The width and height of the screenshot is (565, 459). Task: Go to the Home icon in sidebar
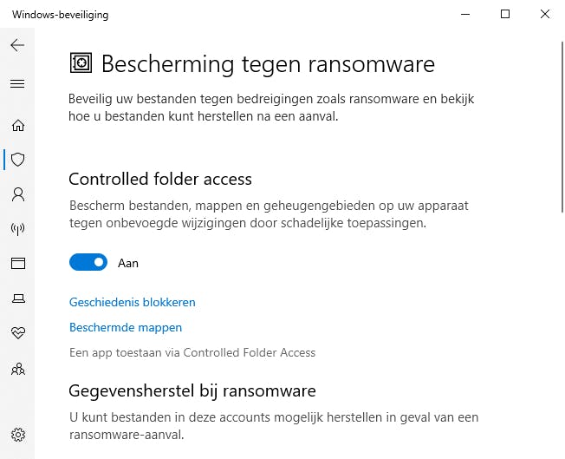tap(17, 126)
